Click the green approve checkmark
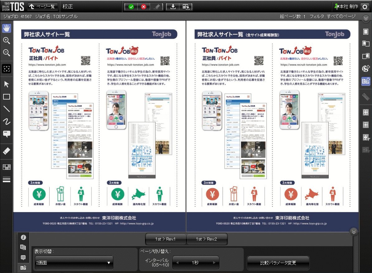 tap(131, 7)
